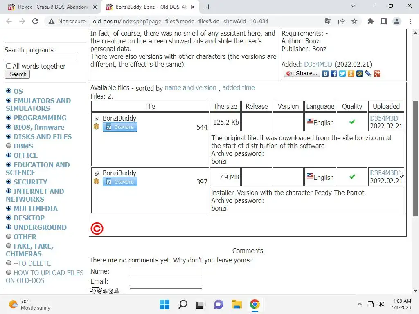Open the Chat app on the taskbar
This screenshot has height=314, width=419.
tap(219, 304)
